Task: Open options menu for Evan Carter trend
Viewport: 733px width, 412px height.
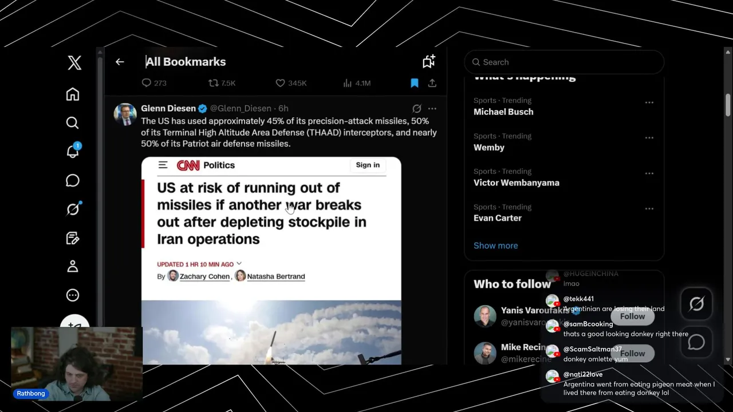Action: [x=649, y=209]
